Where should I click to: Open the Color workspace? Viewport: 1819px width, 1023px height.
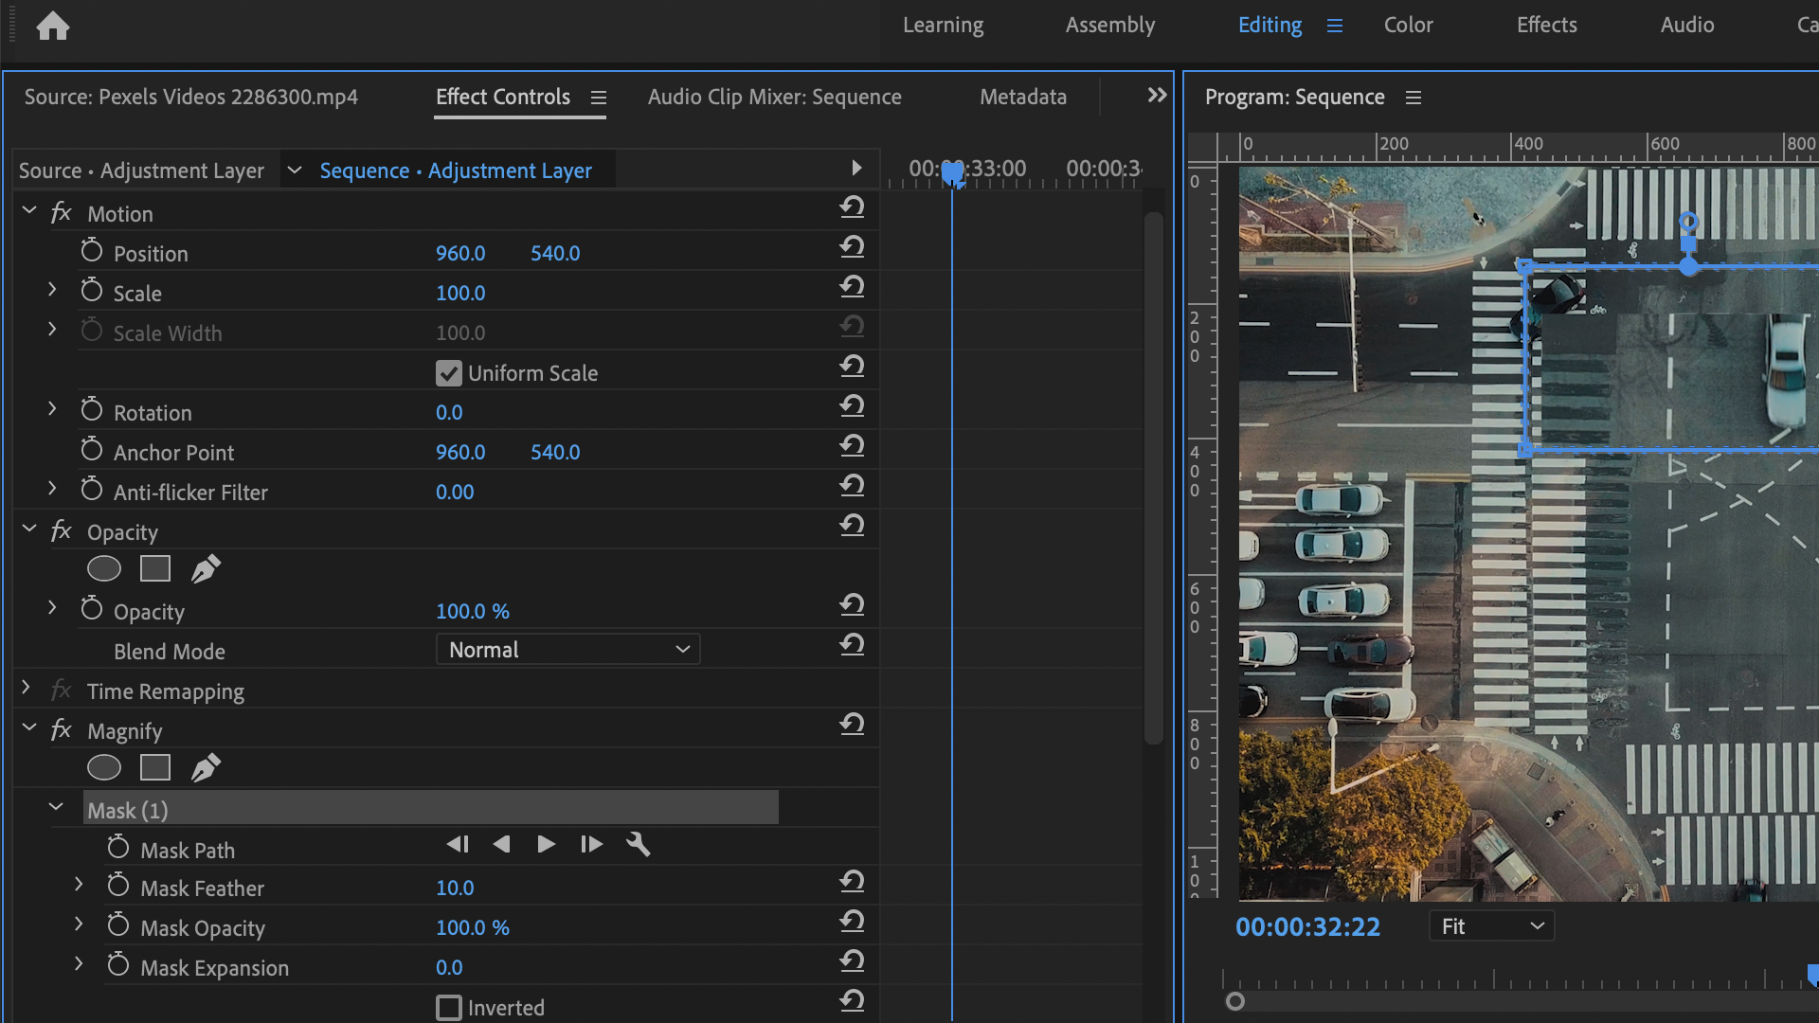(1409, 25)
